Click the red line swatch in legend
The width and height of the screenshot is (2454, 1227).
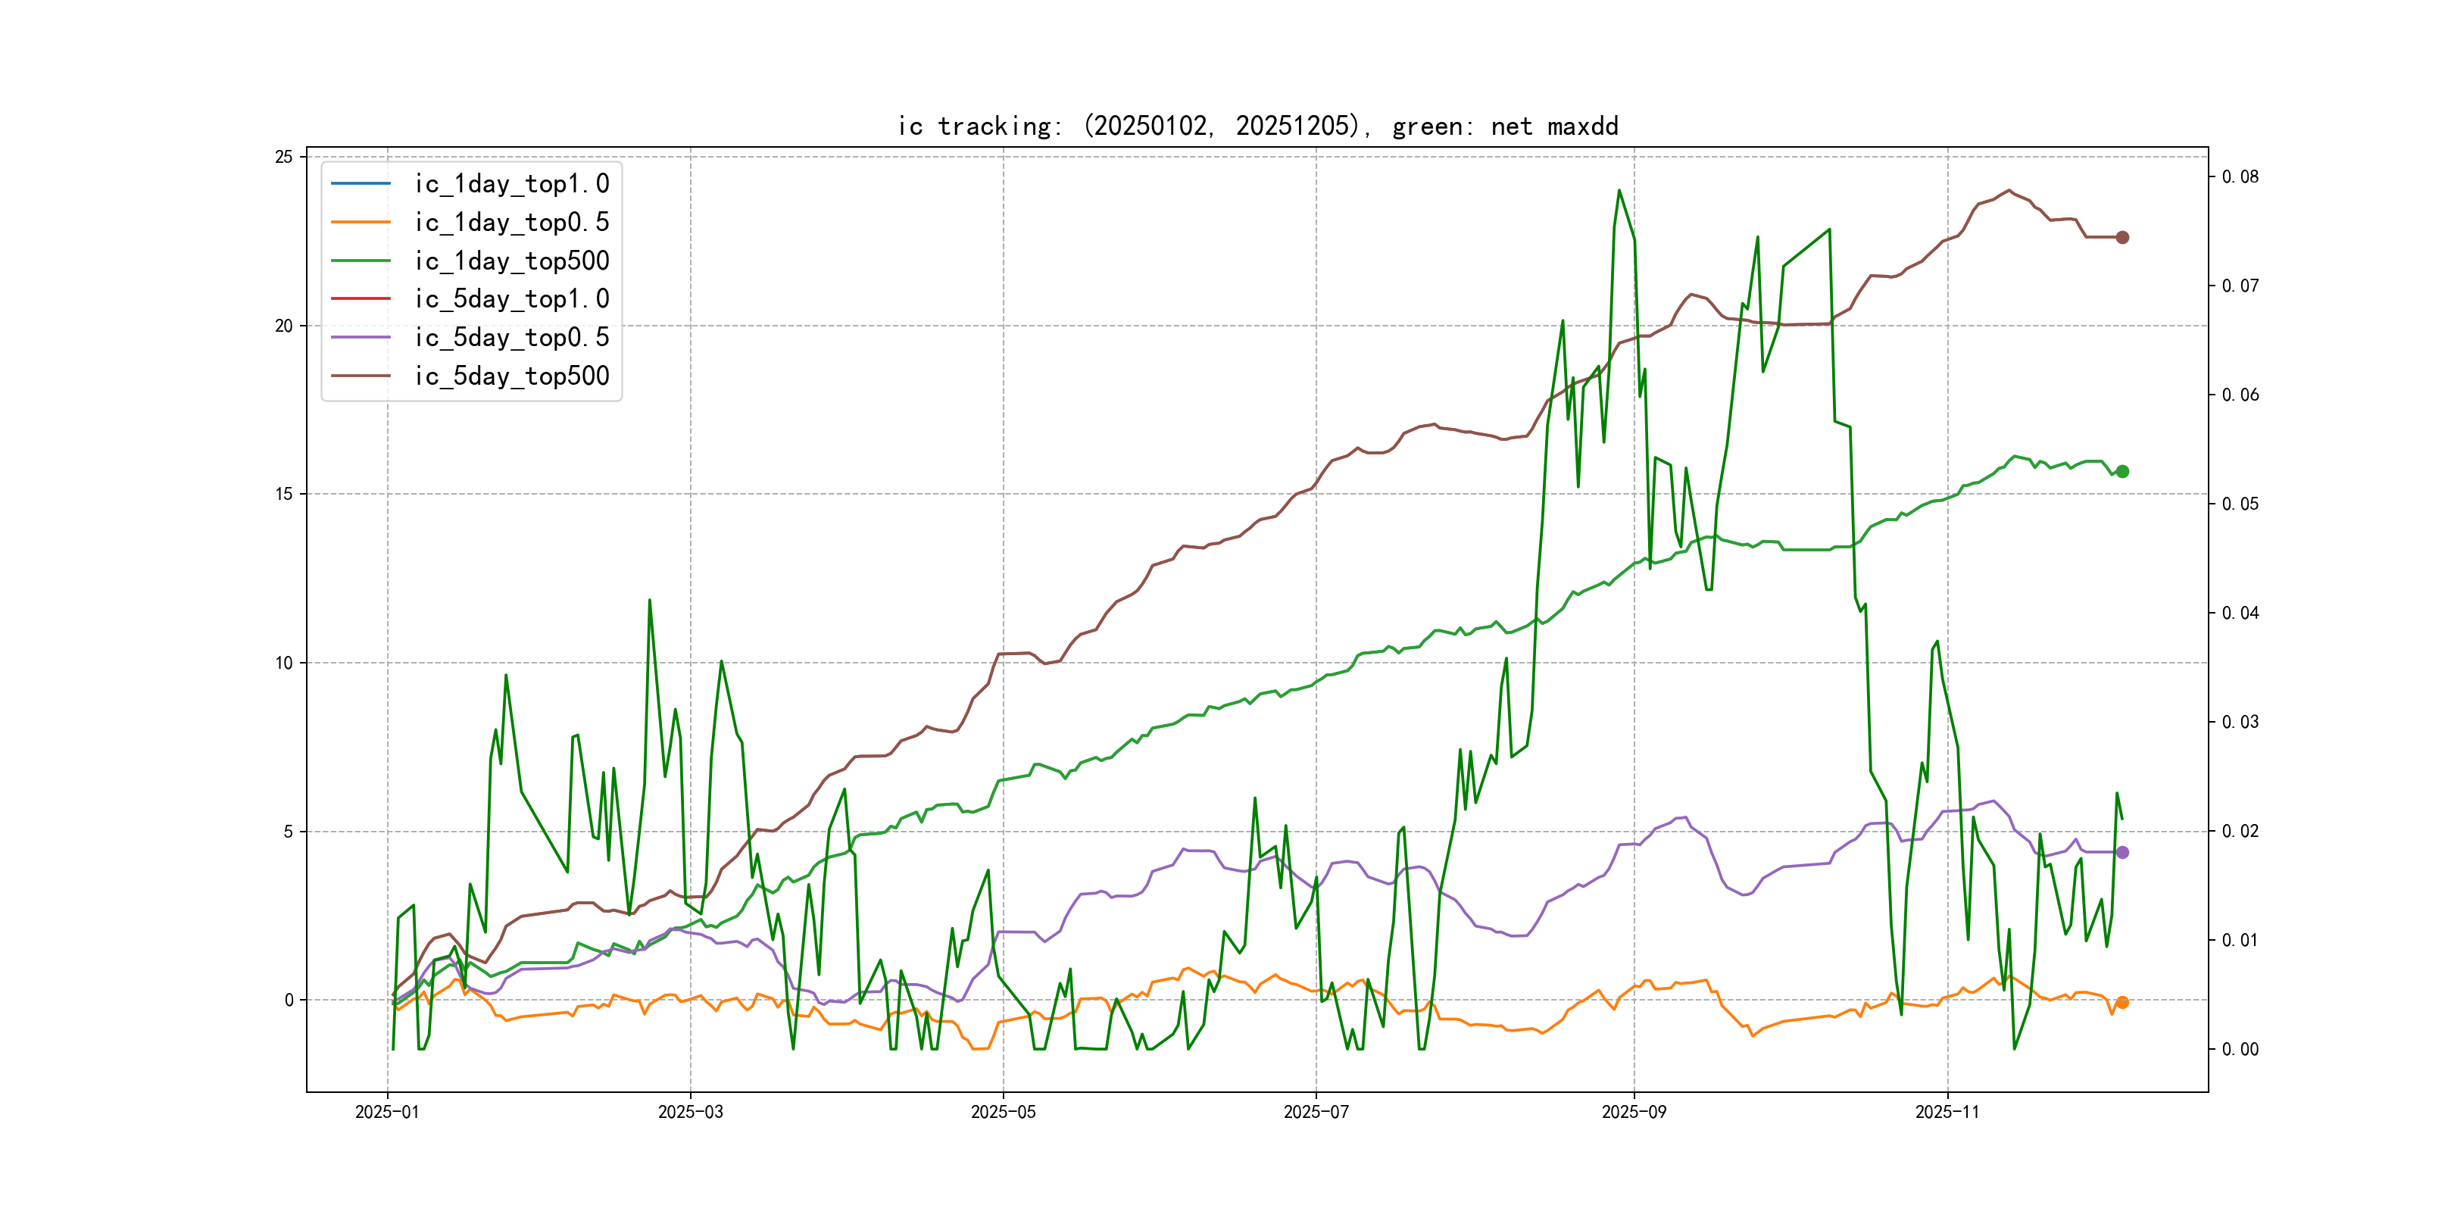coord(360,299)
